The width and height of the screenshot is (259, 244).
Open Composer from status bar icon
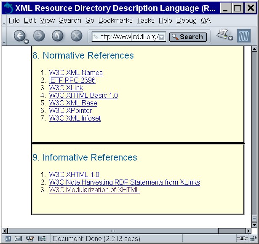click(30, 239)
